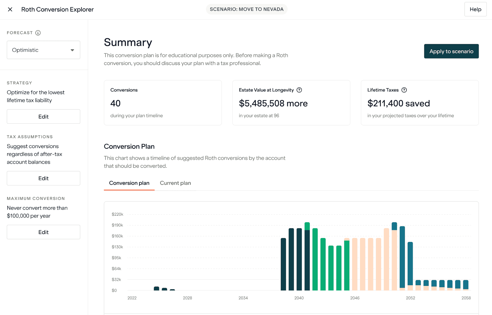Click the Apply to scenario button
Screen dimensions: 492x315
[x=451, y=51]
